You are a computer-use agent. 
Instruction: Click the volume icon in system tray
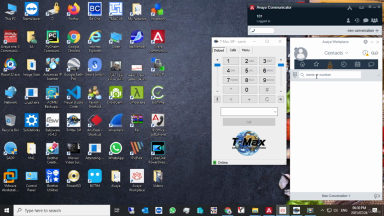pyautogui.click(x=336, y=211)
